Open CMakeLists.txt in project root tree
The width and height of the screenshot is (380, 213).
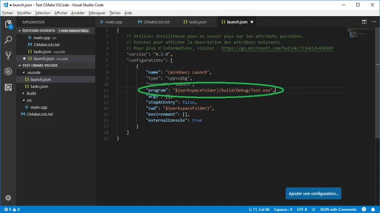pos(56,114)
